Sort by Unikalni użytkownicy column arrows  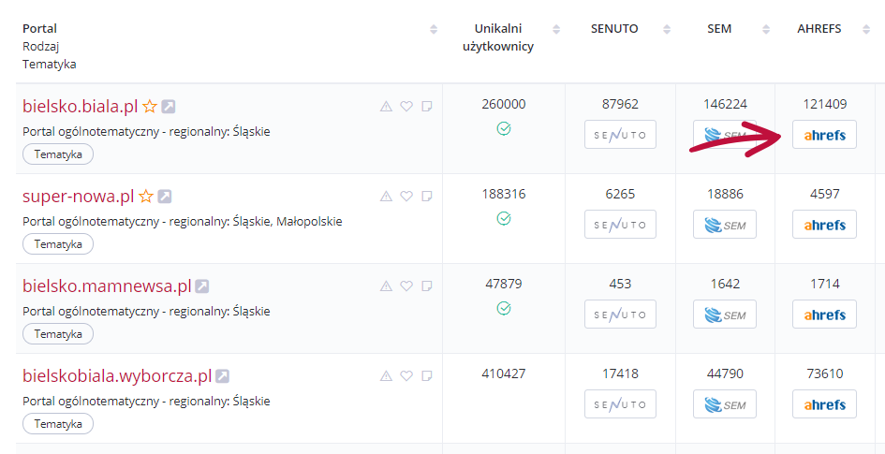(x=556, y=29)
